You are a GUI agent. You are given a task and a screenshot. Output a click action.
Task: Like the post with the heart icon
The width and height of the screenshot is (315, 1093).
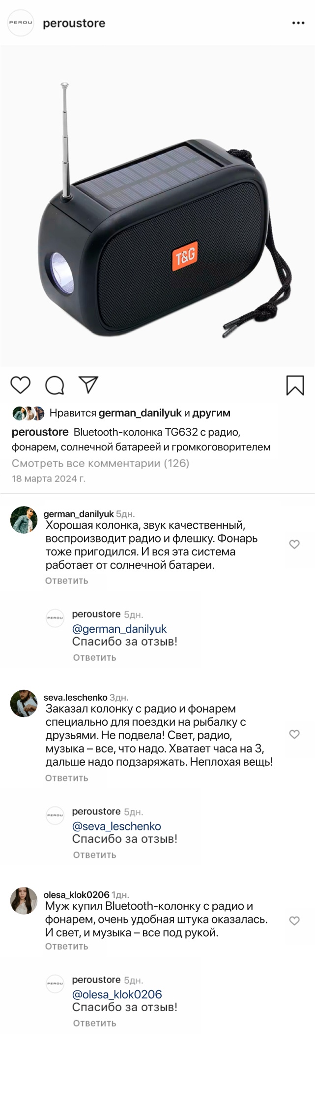point(21,385)
